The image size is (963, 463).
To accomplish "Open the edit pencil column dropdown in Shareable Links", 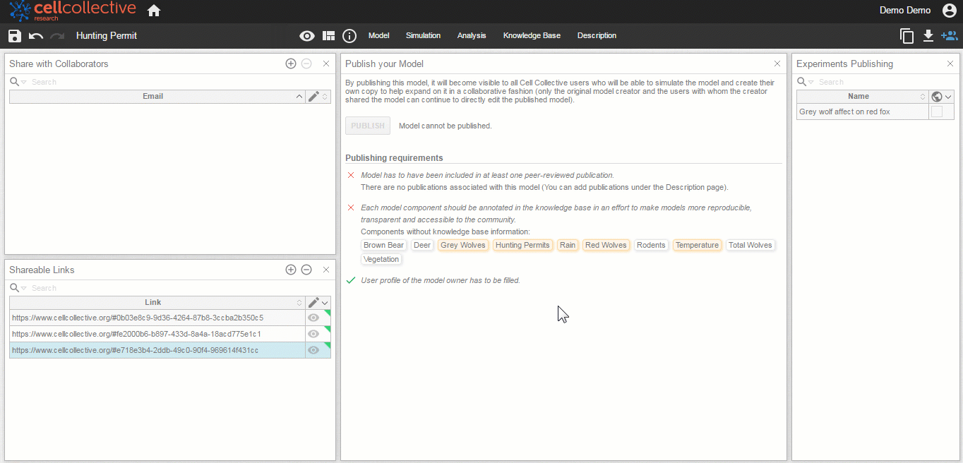I will (x=325, y=303).
